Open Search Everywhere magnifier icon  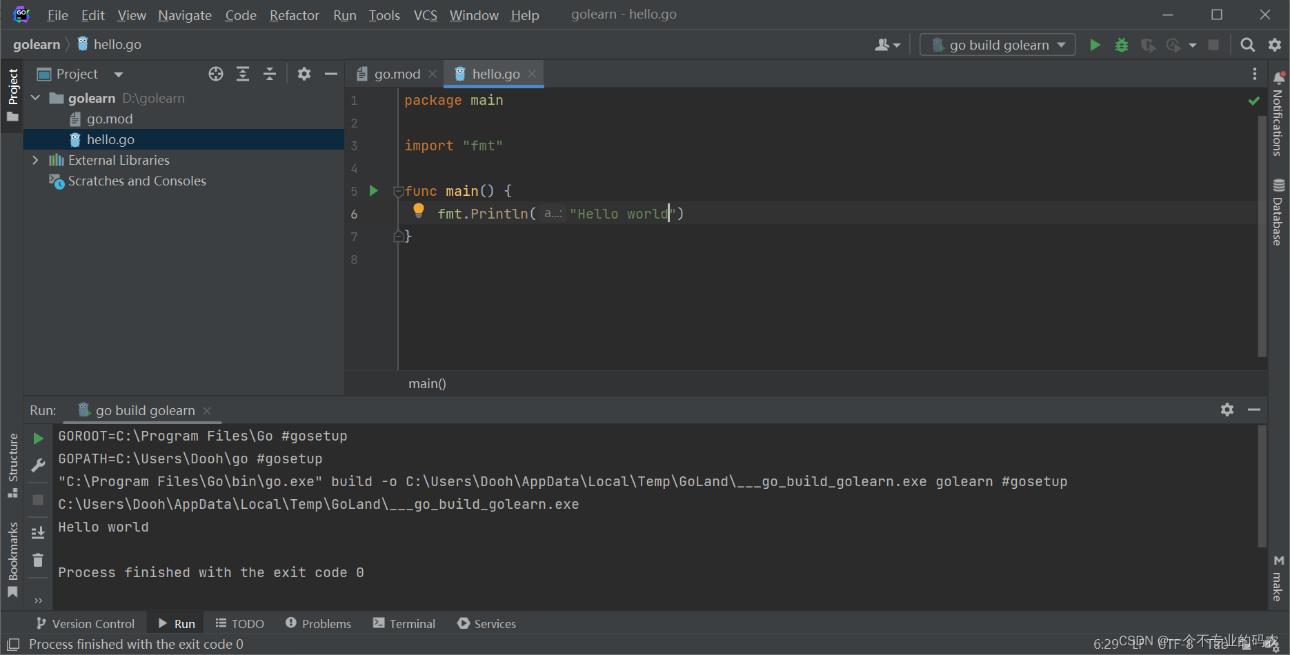[1247, 45]
